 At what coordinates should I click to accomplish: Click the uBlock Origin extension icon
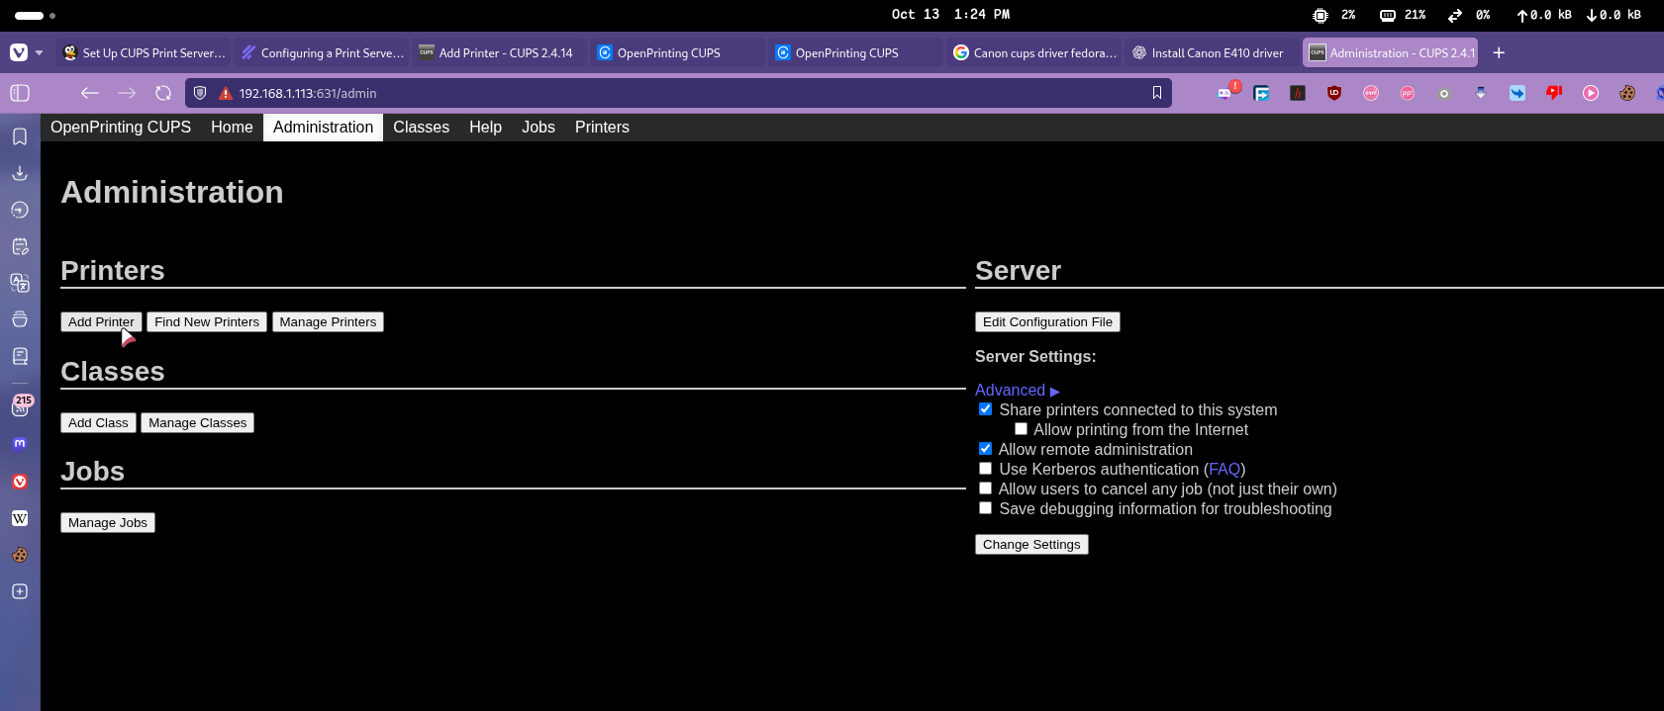point(1334,93)
